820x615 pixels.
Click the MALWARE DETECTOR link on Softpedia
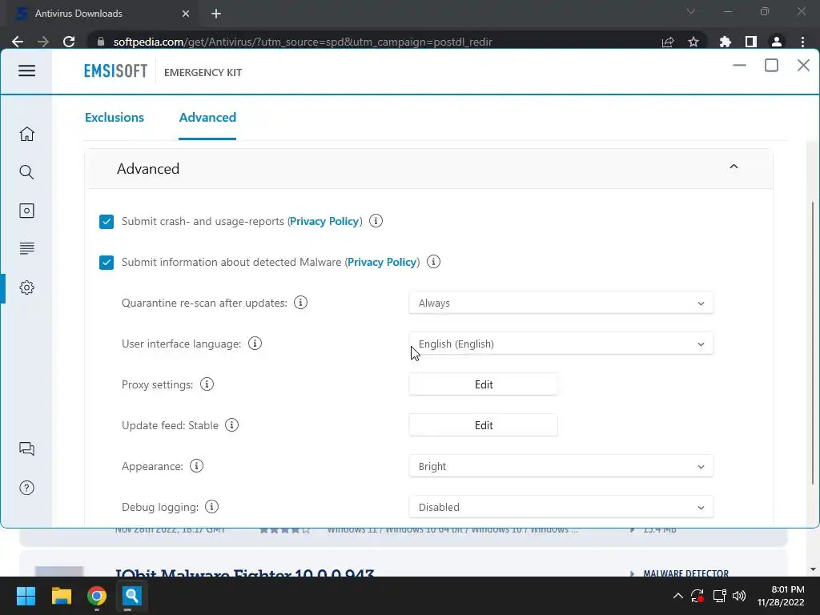coord(685,573)
